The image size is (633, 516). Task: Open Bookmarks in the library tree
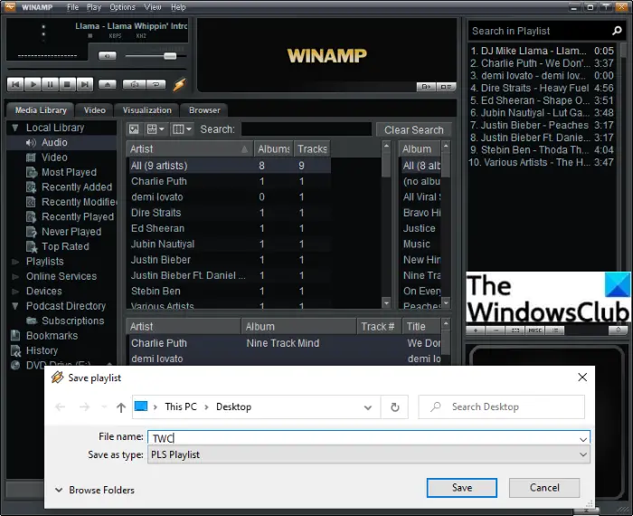[x=52, y=336]
